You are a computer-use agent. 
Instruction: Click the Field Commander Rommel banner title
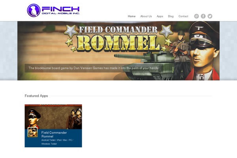118,39
